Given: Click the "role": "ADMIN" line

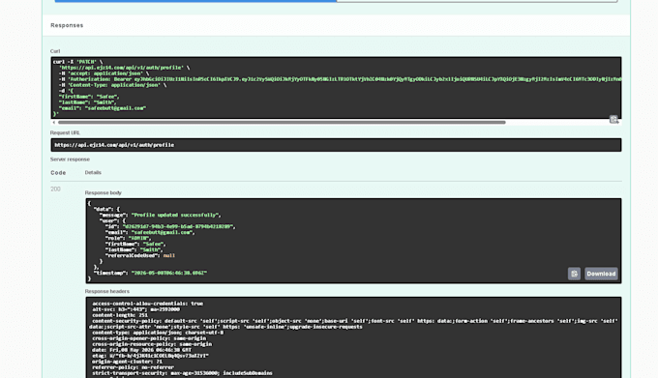Looking at the screenshot, I should pos(128,238).
